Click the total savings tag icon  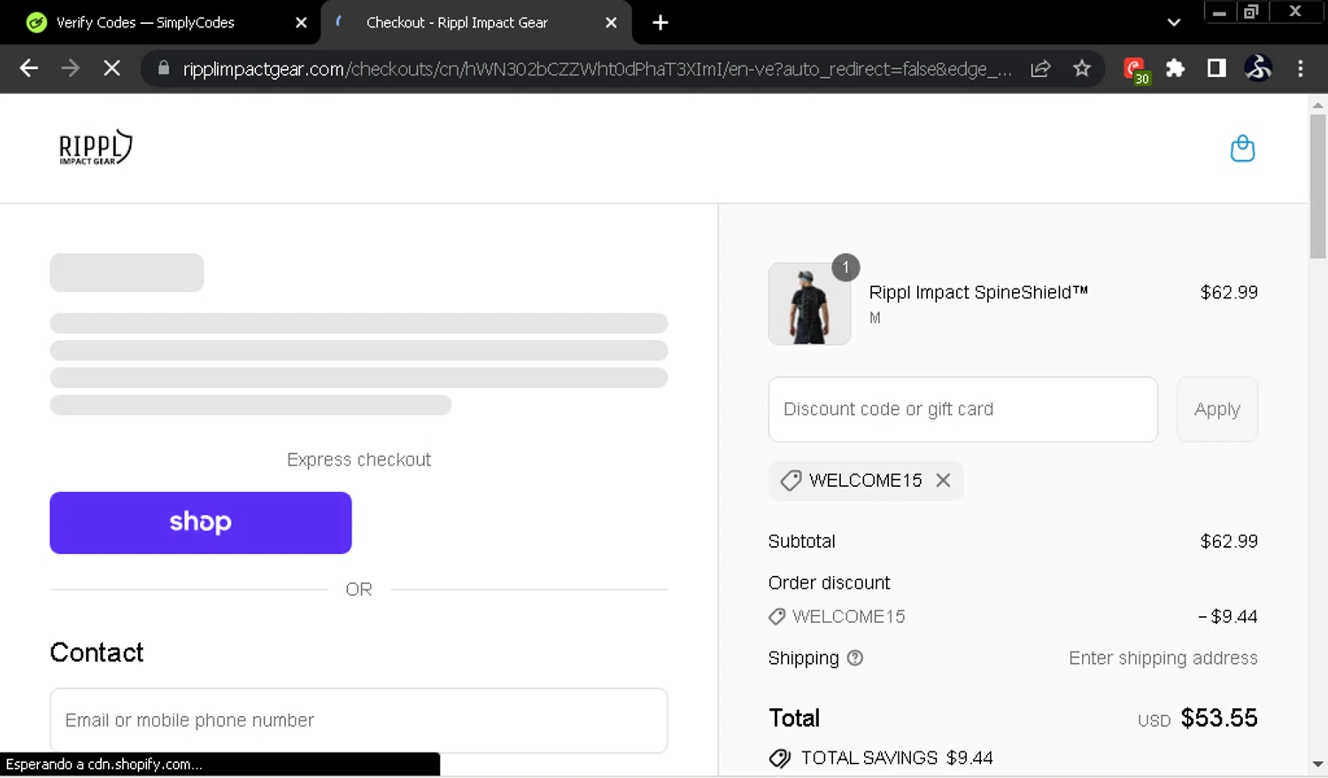click(x=780, y=758)
